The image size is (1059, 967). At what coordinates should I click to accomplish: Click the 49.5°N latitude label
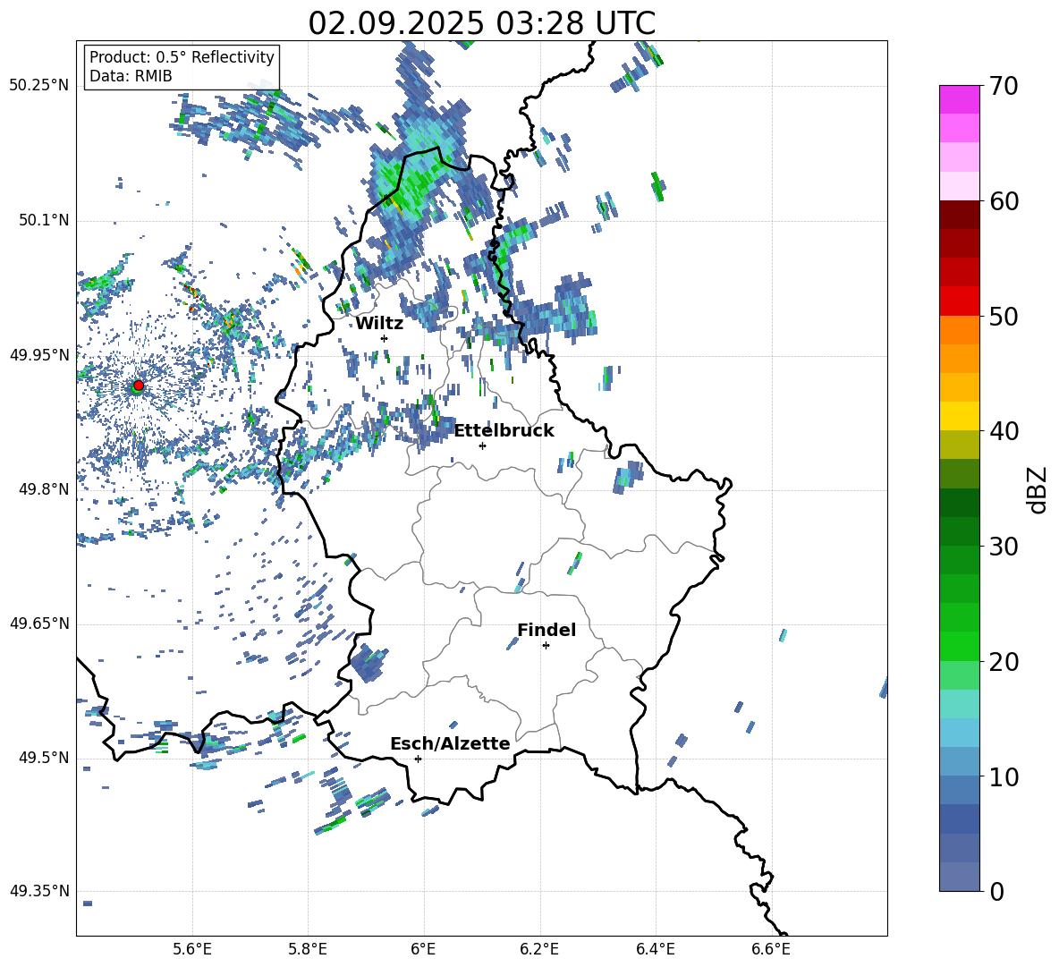tap(43, 758)
